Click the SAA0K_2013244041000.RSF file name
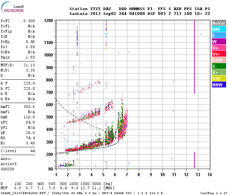This screenshot has height=195, width=228. [x=23, y=193]
